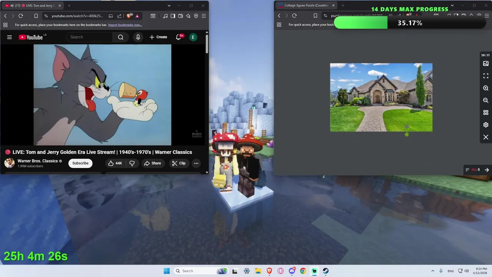Image resolution: width=492 pixels, height=277 pixels.
Task: Bookmark the YouTube page
Action: point(36,16)
